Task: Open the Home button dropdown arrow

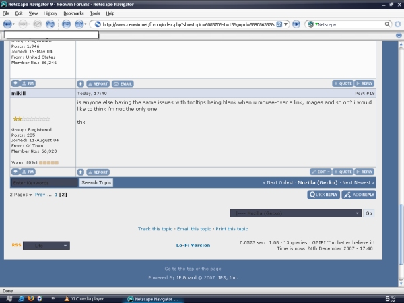Action: (86, 24)
